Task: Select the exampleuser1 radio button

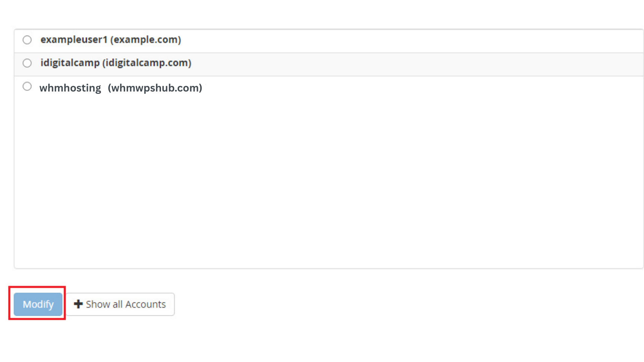Action: (27, 40)
